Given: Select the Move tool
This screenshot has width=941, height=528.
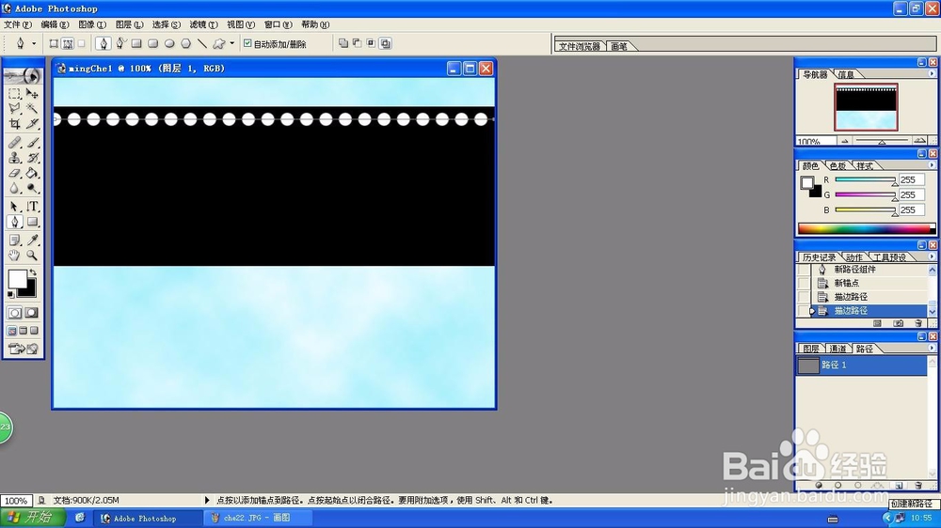Looking at the screenshot, I should (32, 94).
